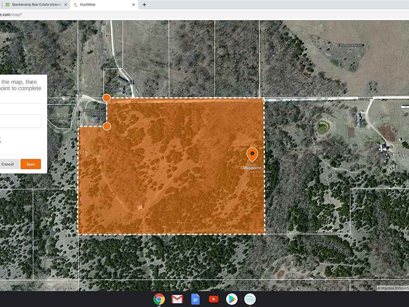
Task: Open Chrome from the shelf
Action: pyautogui.click(x=159, y=299)
